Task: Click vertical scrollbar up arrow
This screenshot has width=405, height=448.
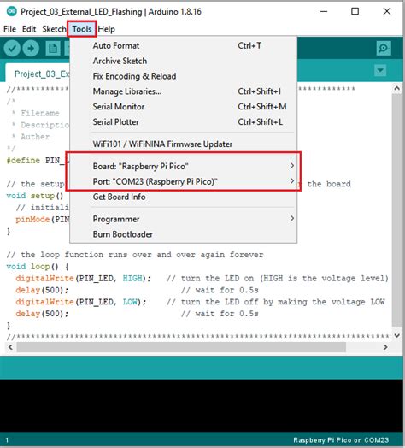Action: tap(396, 88)
